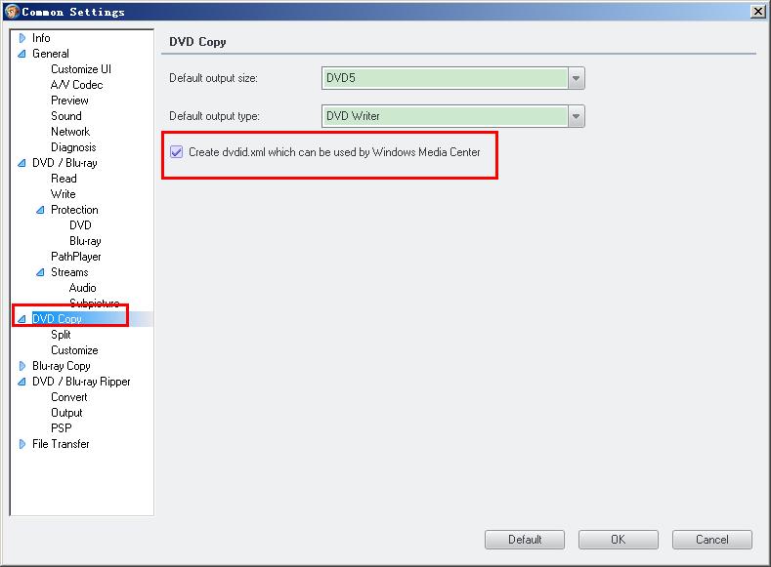The height and width of the screenshot is (567, 771).
Task: Open the PSP settings page
Action: (62, 428)
